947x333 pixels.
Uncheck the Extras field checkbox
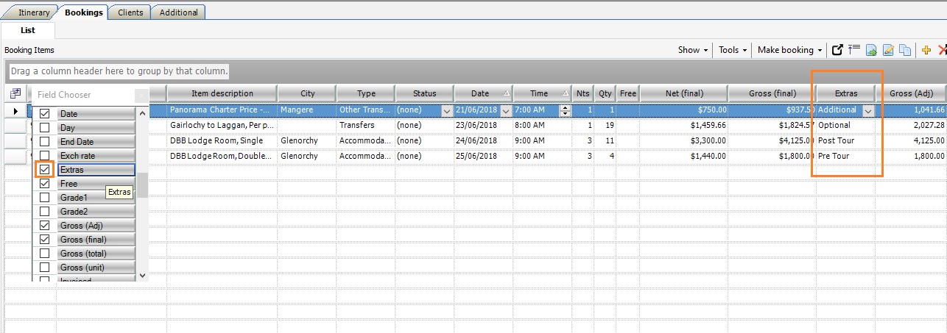pyautogui.click(x=45, y=170)
